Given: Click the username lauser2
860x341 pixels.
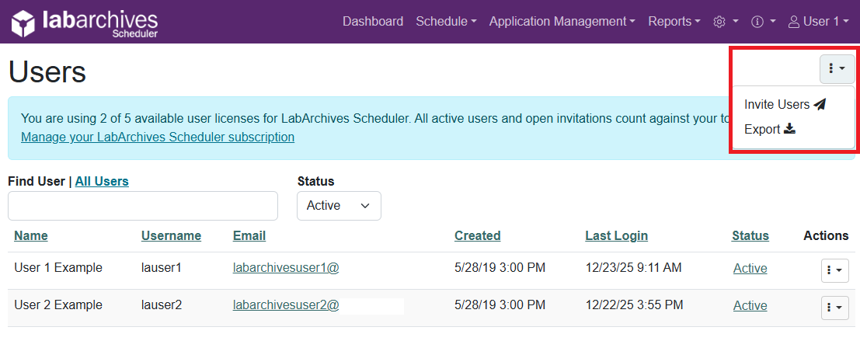Looking at the screenshot, I should click(162, 305).
